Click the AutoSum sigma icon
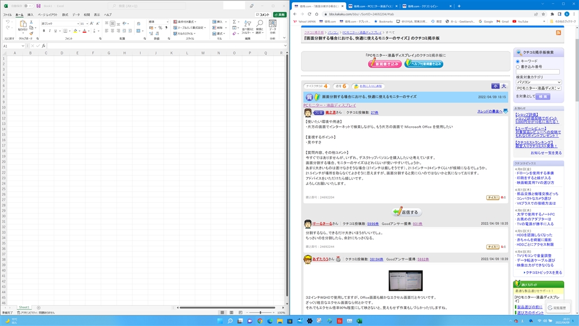This screenshot has height=326, width=579. [x=234, y=22]
